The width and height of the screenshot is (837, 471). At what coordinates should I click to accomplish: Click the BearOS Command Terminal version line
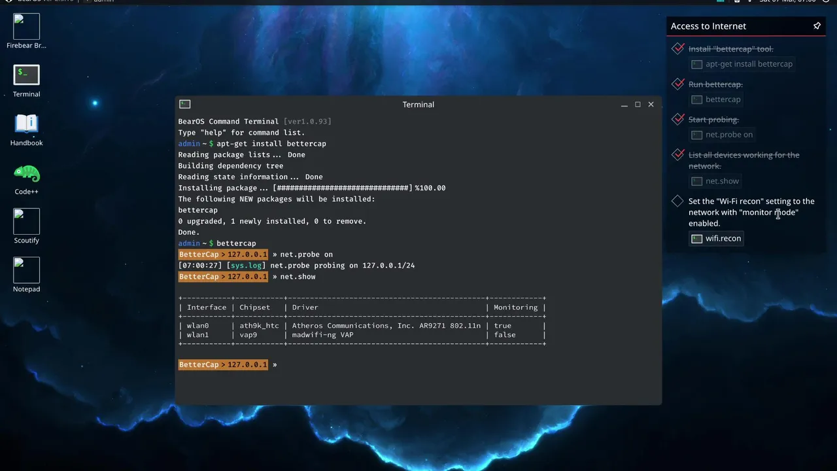[x=255, y=122]
